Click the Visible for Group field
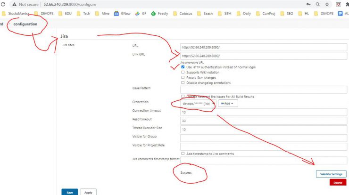Screen dimensions: 349x195 tap(264, 138)
